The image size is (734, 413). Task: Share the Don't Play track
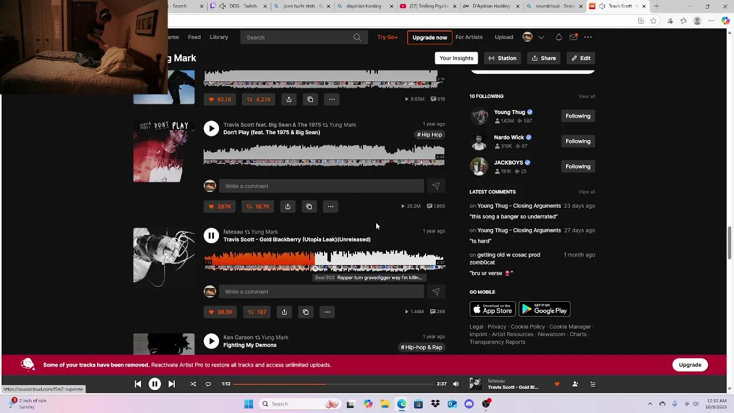[288, 206]
